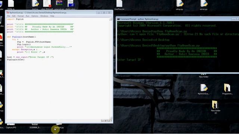Select the blank file icon beside shell.py
Screen dimensions: 239x134
pos(11,4)
